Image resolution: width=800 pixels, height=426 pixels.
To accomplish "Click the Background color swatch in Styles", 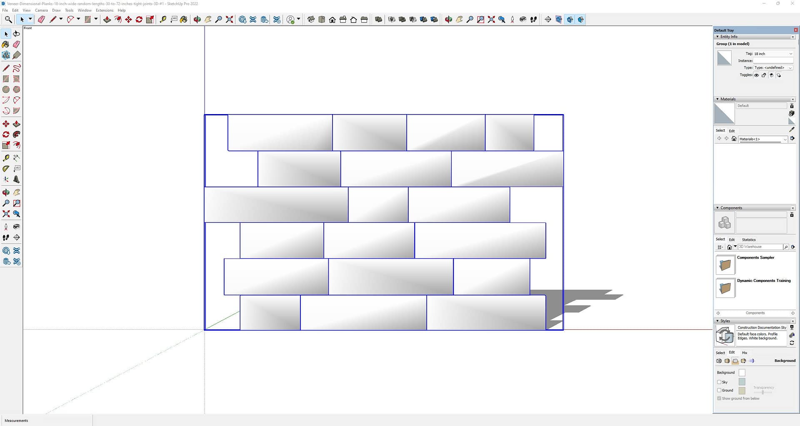I will [x=742, y=373].
